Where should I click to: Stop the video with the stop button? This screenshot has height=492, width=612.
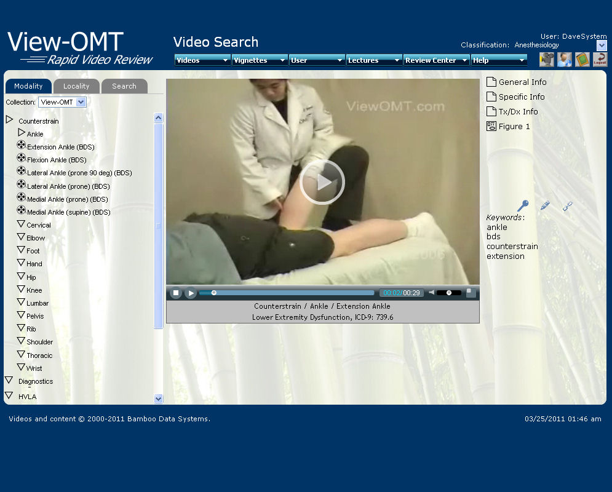(176, 293)
